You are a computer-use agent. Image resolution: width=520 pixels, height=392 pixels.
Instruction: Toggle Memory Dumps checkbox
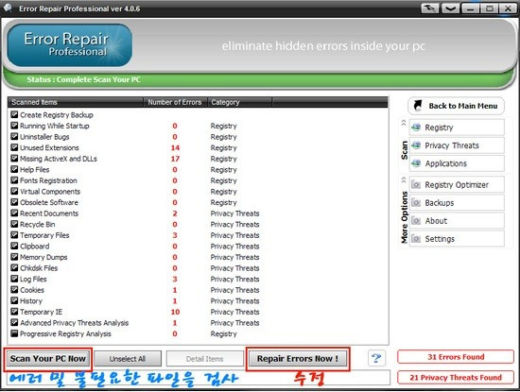(14, 257)
